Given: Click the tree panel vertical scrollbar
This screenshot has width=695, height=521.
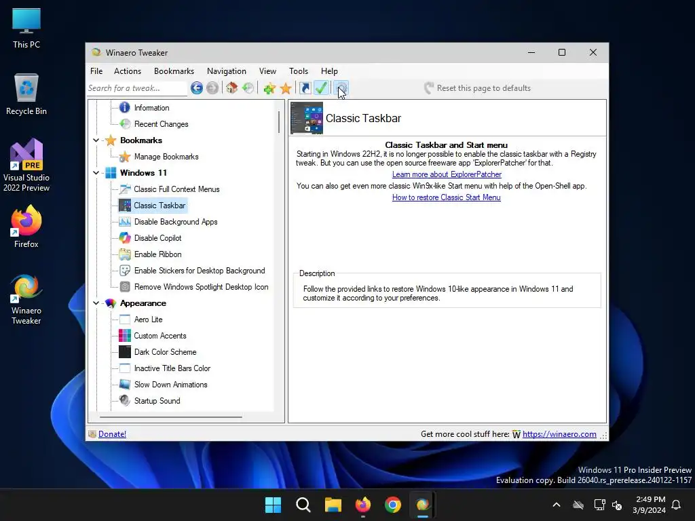Looking at the screenshot, I should pyautogui.click(x=279, y=122).
